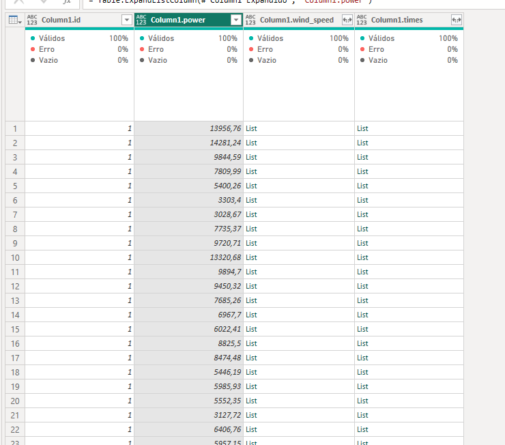
Task: Click power value 6022,41
Action: (x=227, y=329)
